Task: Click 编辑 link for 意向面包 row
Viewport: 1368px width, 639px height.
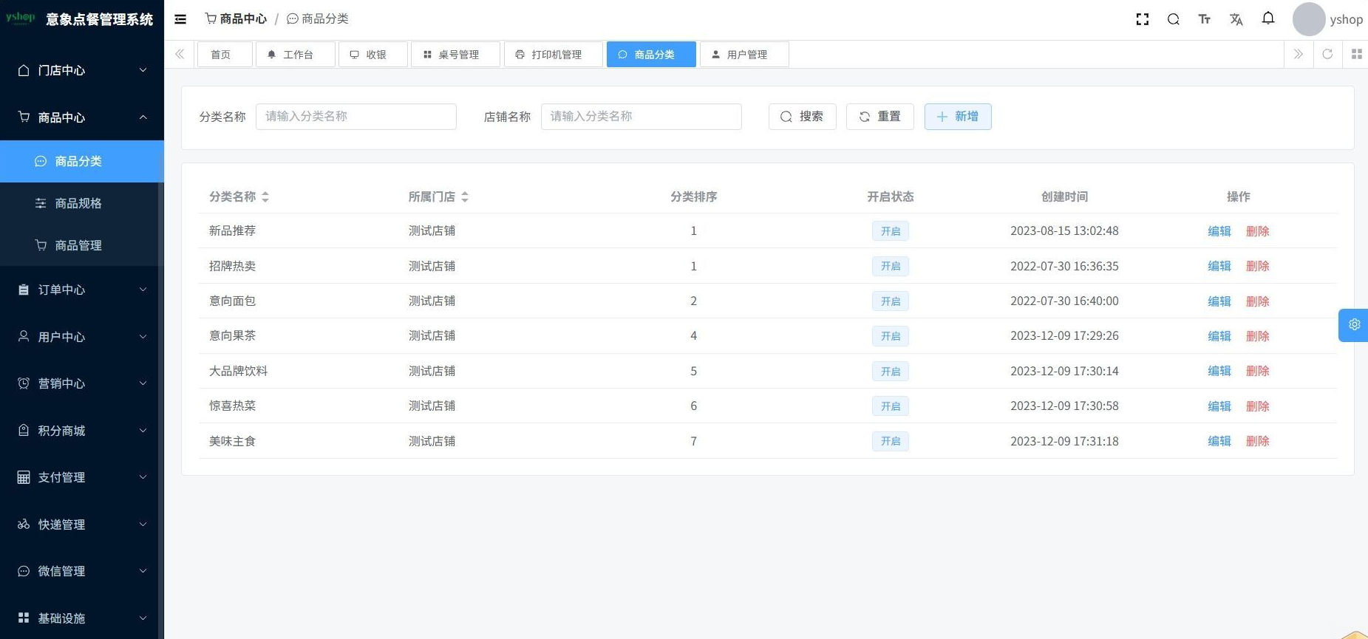Action: click(1219, 301)
